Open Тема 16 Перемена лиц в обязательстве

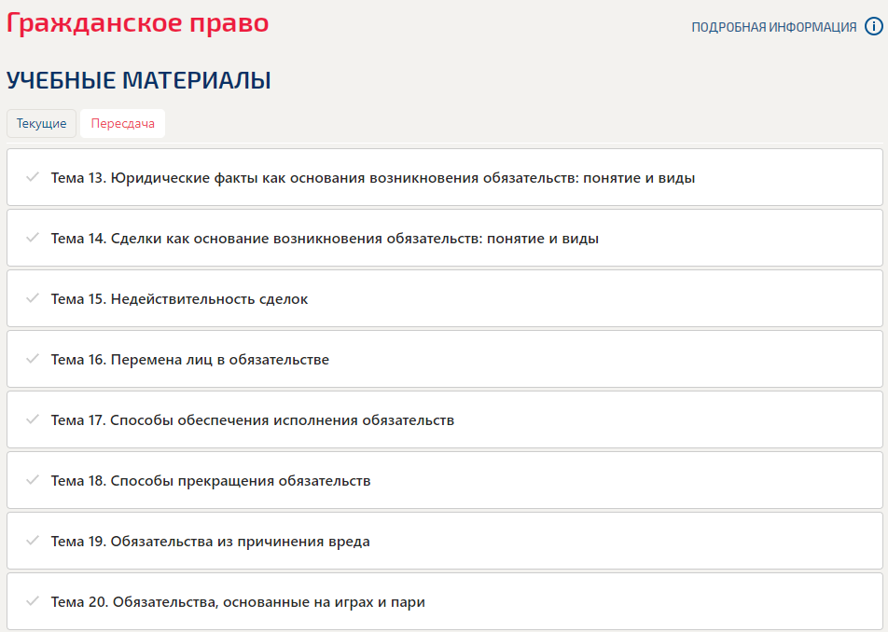pos(189,359)
